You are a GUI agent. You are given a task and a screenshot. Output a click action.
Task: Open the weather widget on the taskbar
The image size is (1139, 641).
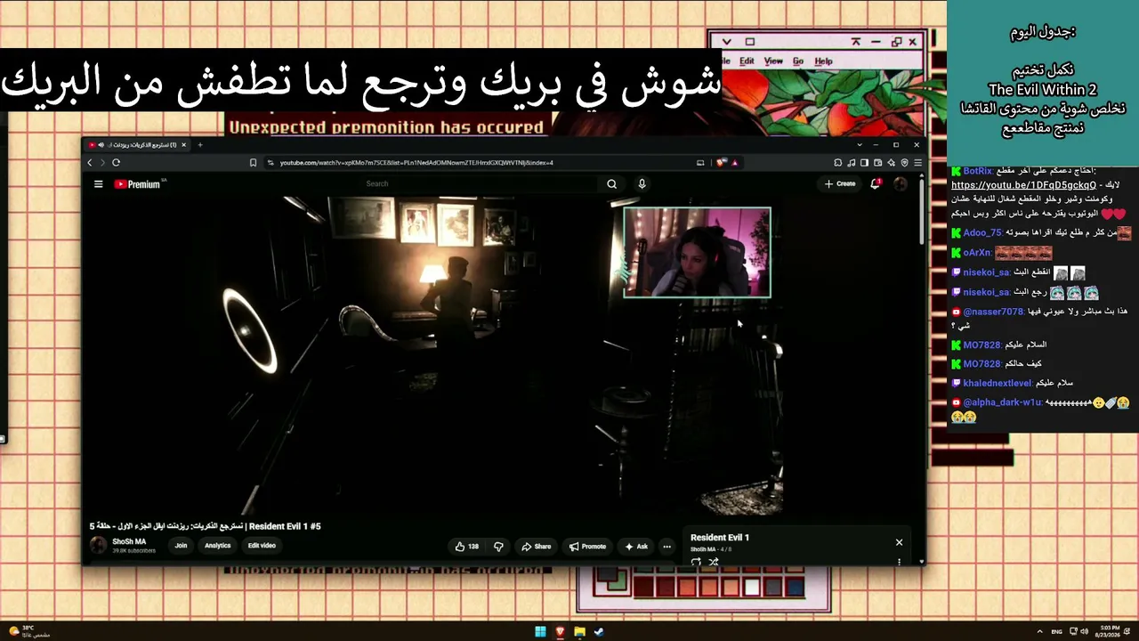[x=29, y=631]
